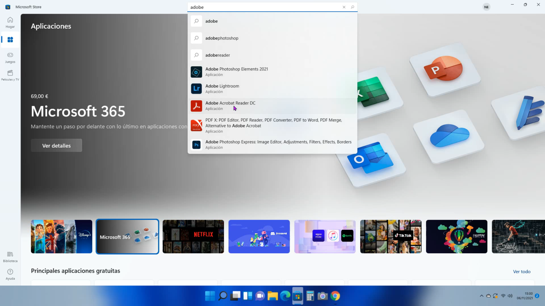Open File Explorer from the taskbar
The image size is (545, 306).
[x=272, y=296]
